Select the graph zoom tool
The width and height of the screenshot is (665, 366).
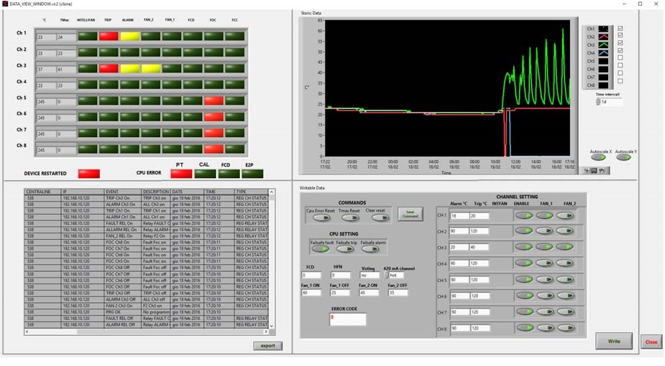[x=594, y=171]
